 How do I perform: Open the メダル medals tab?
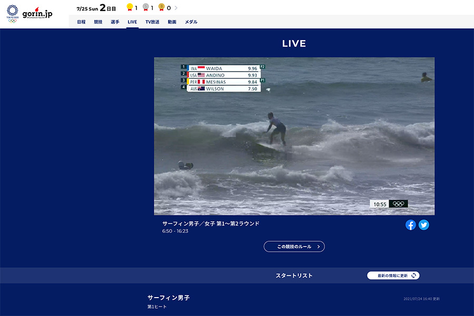pos(191,22)
